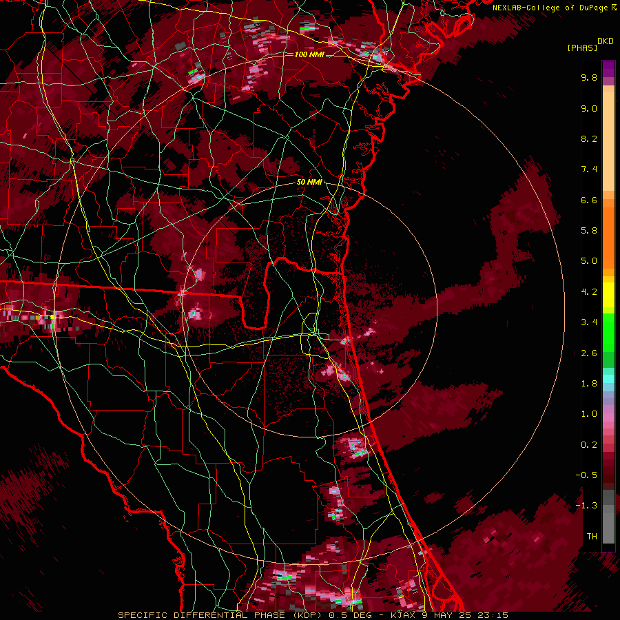Click the orange segment of the color bar

tap(608, 237)
